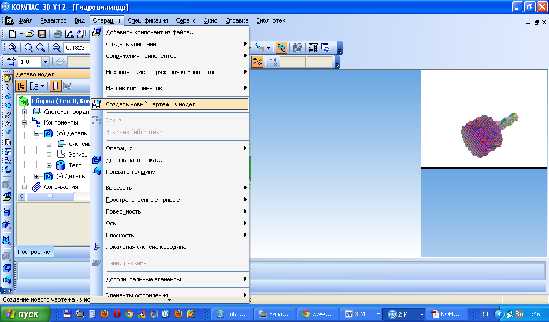The image size is (549, 322).
Task: Open the Редактор menu
Action: click(x=53, y=20)
